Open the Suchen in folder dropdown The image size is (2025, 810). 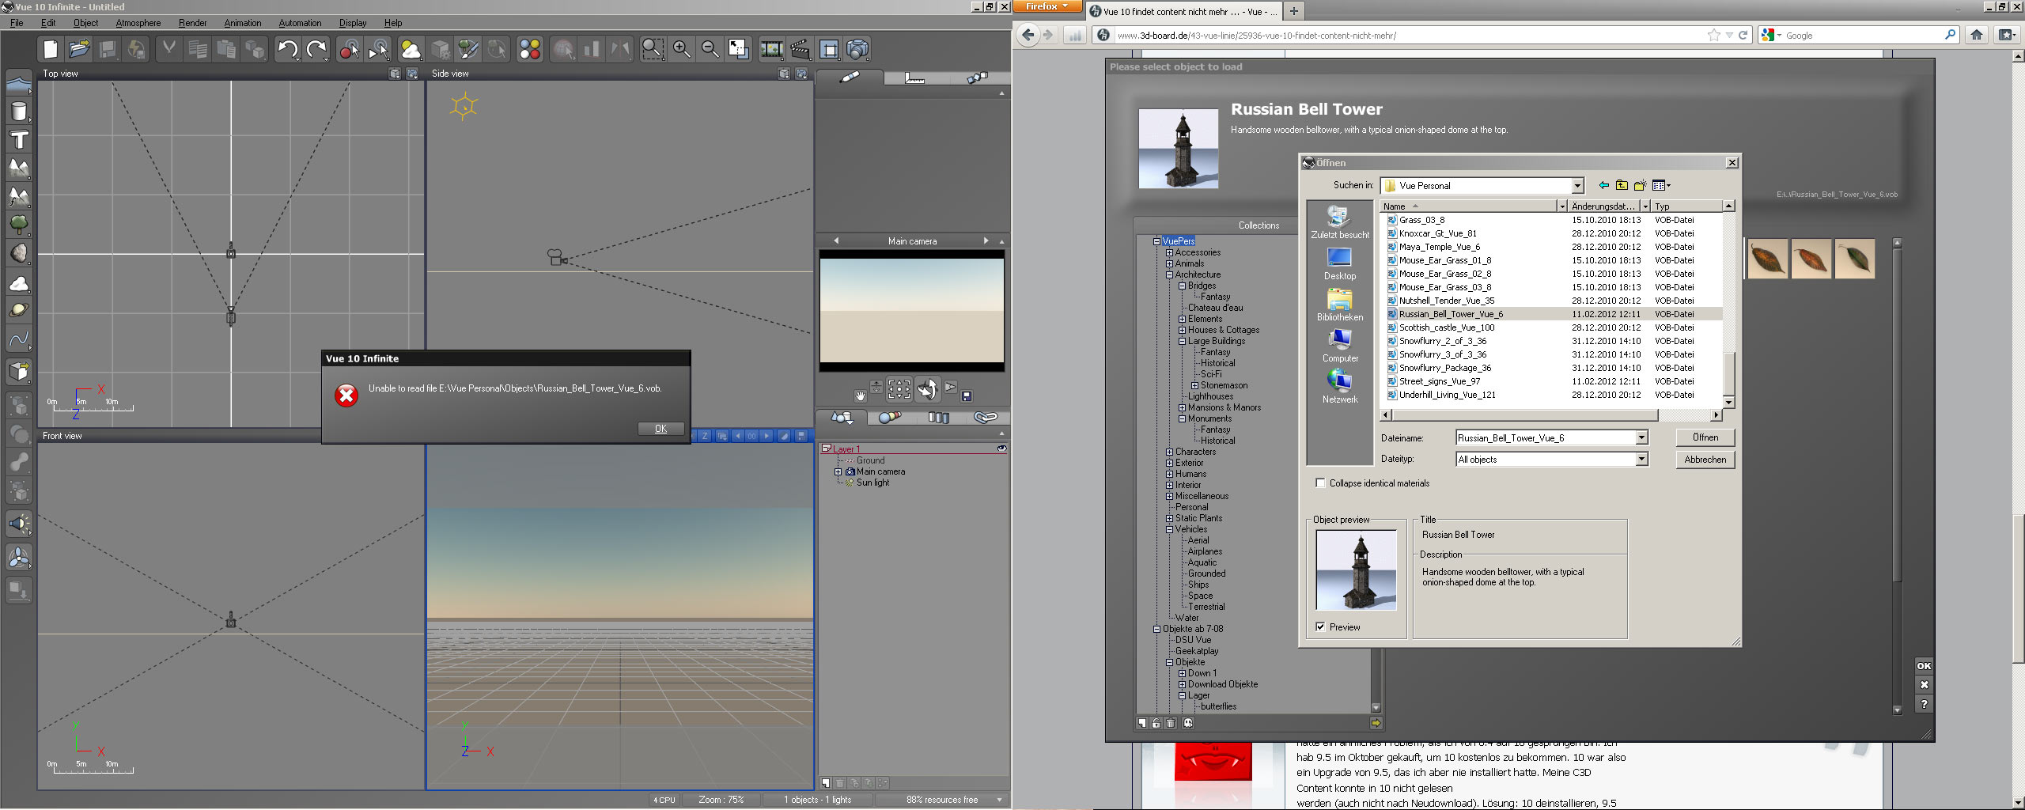coord(1577,186)
